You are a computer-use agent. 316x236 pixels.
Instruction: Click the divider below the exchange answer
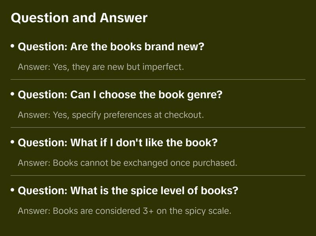coord(158,175)
